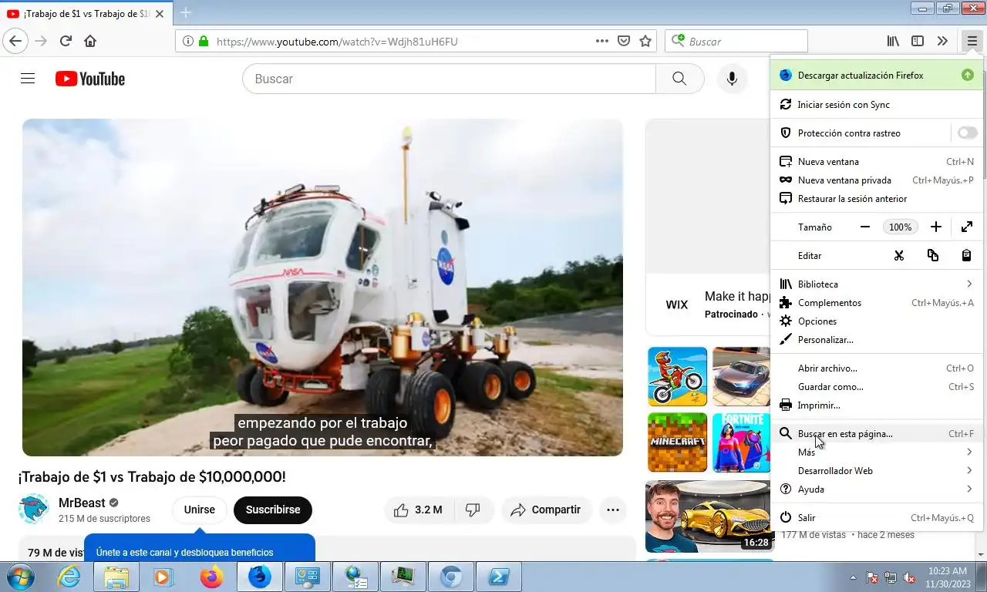Open page actions three-dot menu in address bar
987x592 pixels.
[602, 41]
